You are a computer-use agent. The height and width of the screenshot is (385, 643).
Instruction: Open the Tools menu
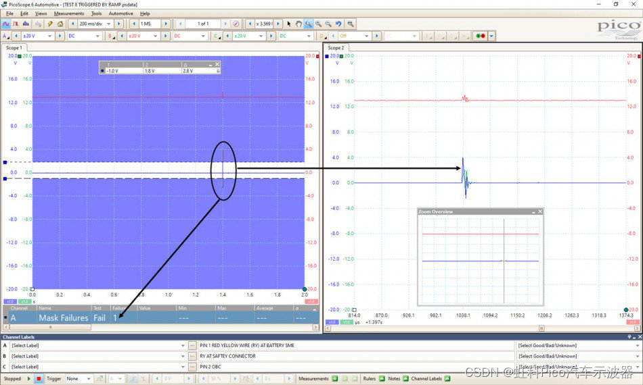[x=96, y=14]
